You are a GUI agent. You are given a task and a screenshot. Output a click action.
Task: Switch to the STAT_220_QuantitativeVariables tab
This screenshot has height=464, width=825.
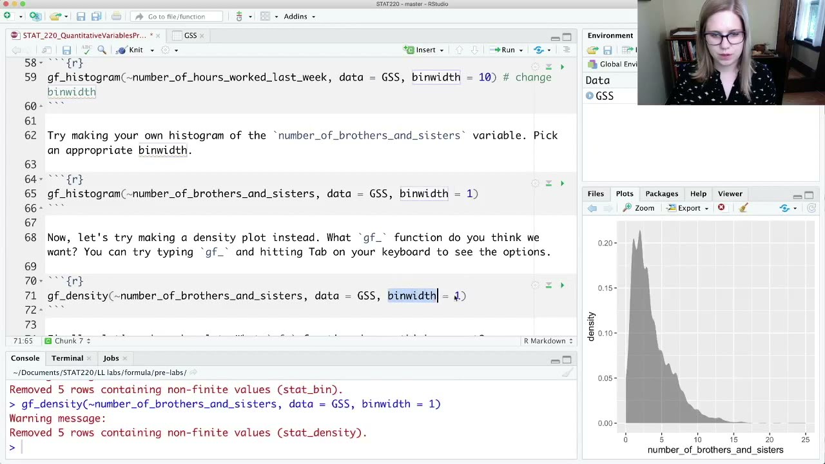[84, 35]
